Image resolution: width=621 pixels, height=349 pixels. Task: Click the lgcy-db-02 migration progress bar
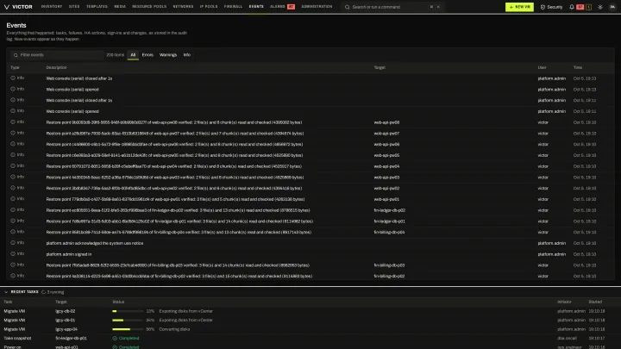pyautogui.click(x=128, y=311)
